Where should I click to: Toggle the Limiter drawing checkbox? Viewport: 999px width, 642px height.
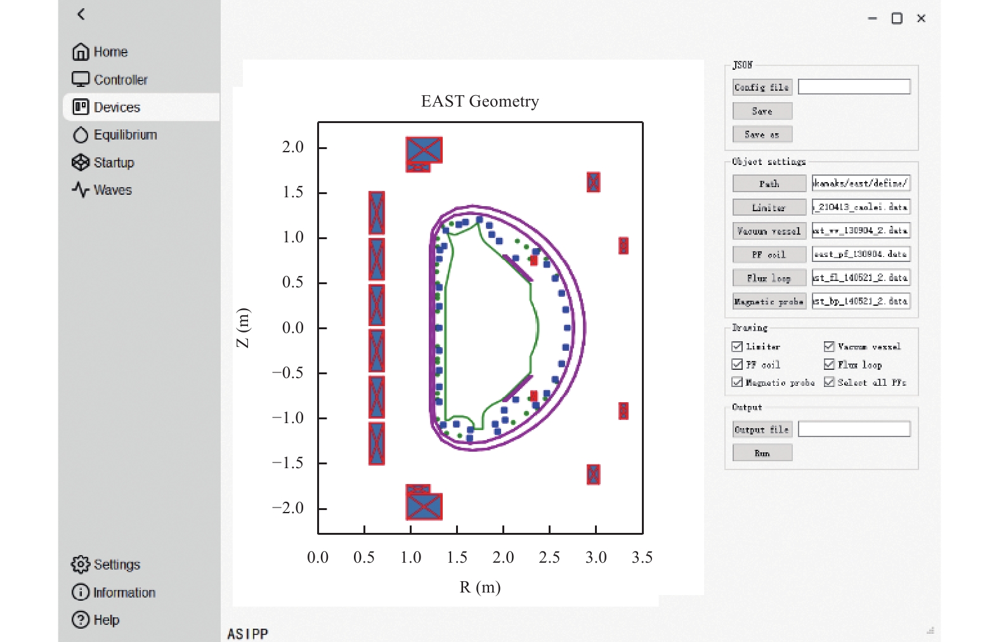tap(737, 346)
